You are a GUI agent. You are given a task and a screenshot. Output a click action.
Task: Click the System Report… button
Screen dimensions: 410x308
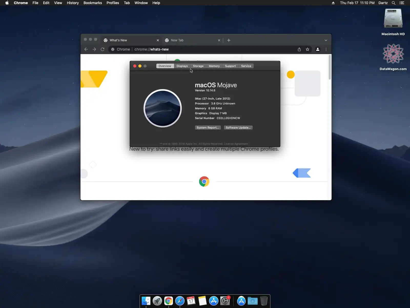(208, 128)
